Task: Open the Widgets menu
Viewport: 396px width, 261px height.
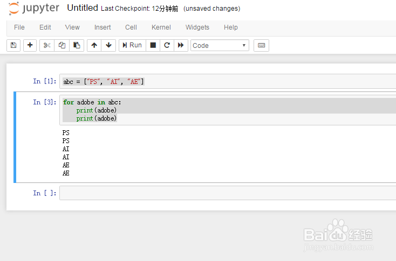Action: pos(197,27)
